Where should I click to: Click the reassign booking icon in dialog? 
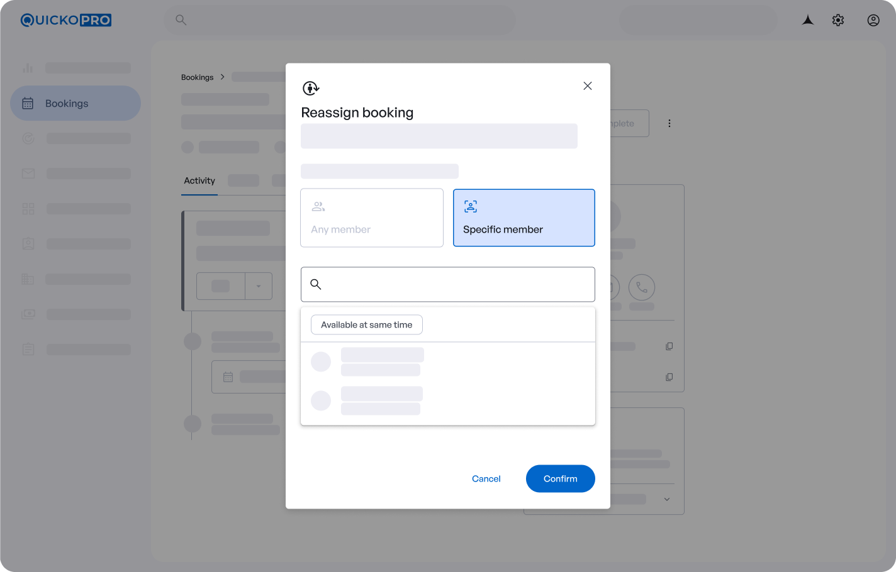(311, 88)
